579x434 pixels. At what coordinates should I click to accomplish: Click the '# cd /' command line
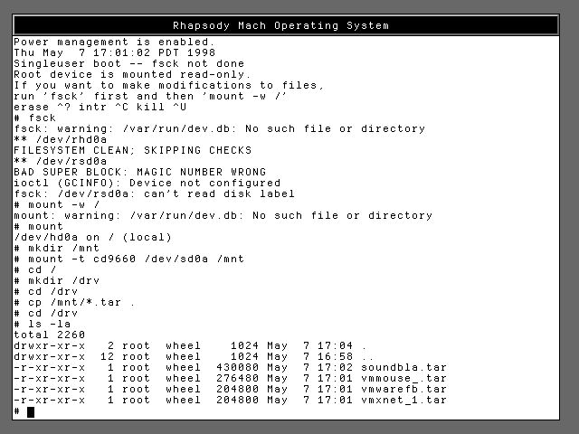(35, 269)
